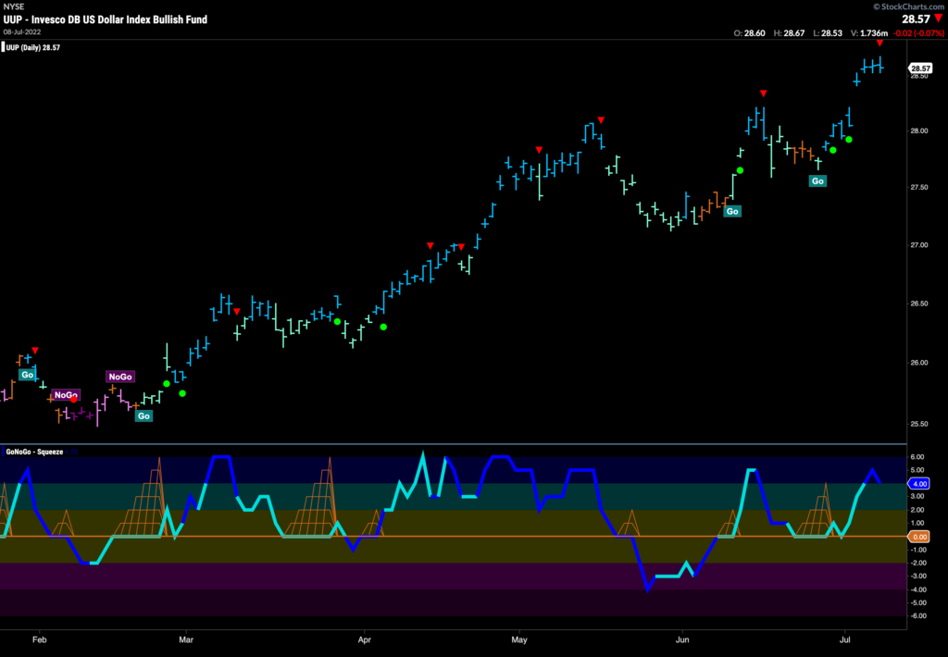This screenshot has height=657, width=948.
Task: Click the red triangle above the early May bars
Action: (x=539, y=150)
